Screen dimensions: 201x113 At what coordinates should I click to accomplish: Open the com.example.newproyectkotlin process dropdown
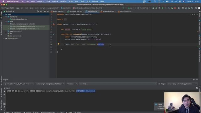coord(50,84)
